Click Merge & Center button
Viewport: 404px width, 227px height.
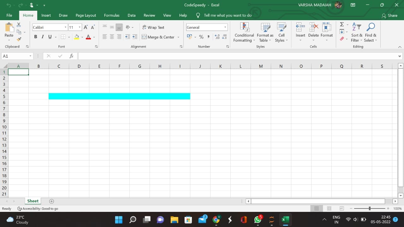click(x=158, y=37)
